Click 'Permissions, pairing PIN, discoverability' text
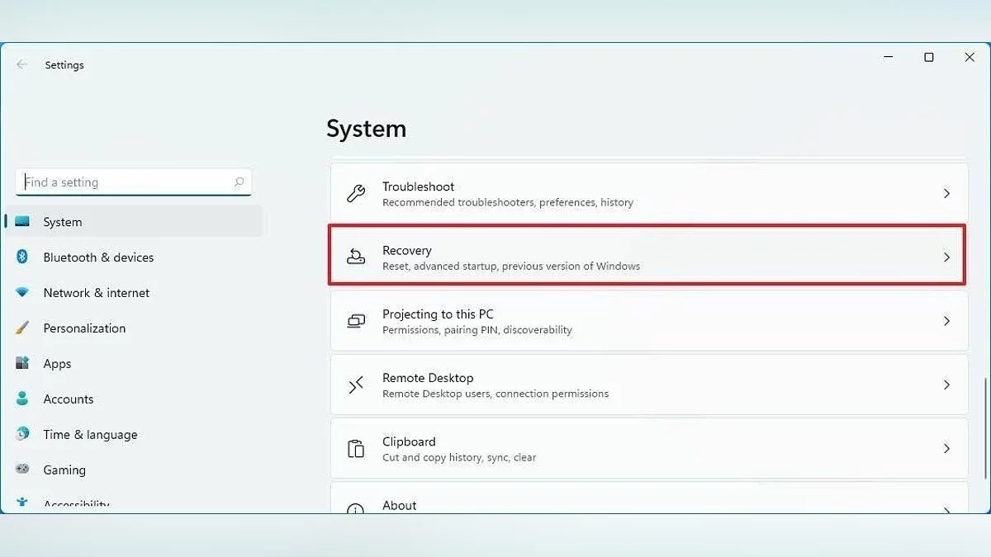Viewport: 991px width, 557px height. pyautogui.click(x=477, y=330)
